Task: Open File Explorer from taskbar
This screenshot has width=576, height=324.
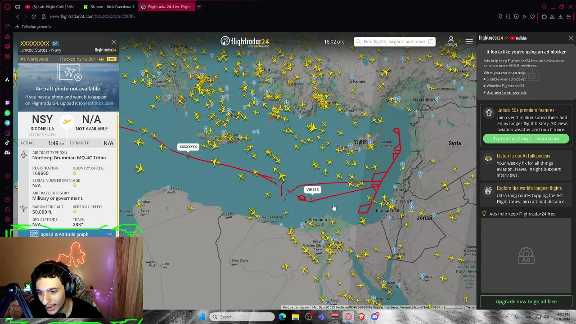Action: [295, 317]
